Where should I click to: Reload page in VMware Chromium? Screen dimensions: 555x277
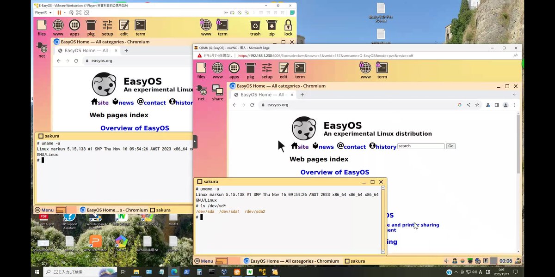[x=76, y=60]
